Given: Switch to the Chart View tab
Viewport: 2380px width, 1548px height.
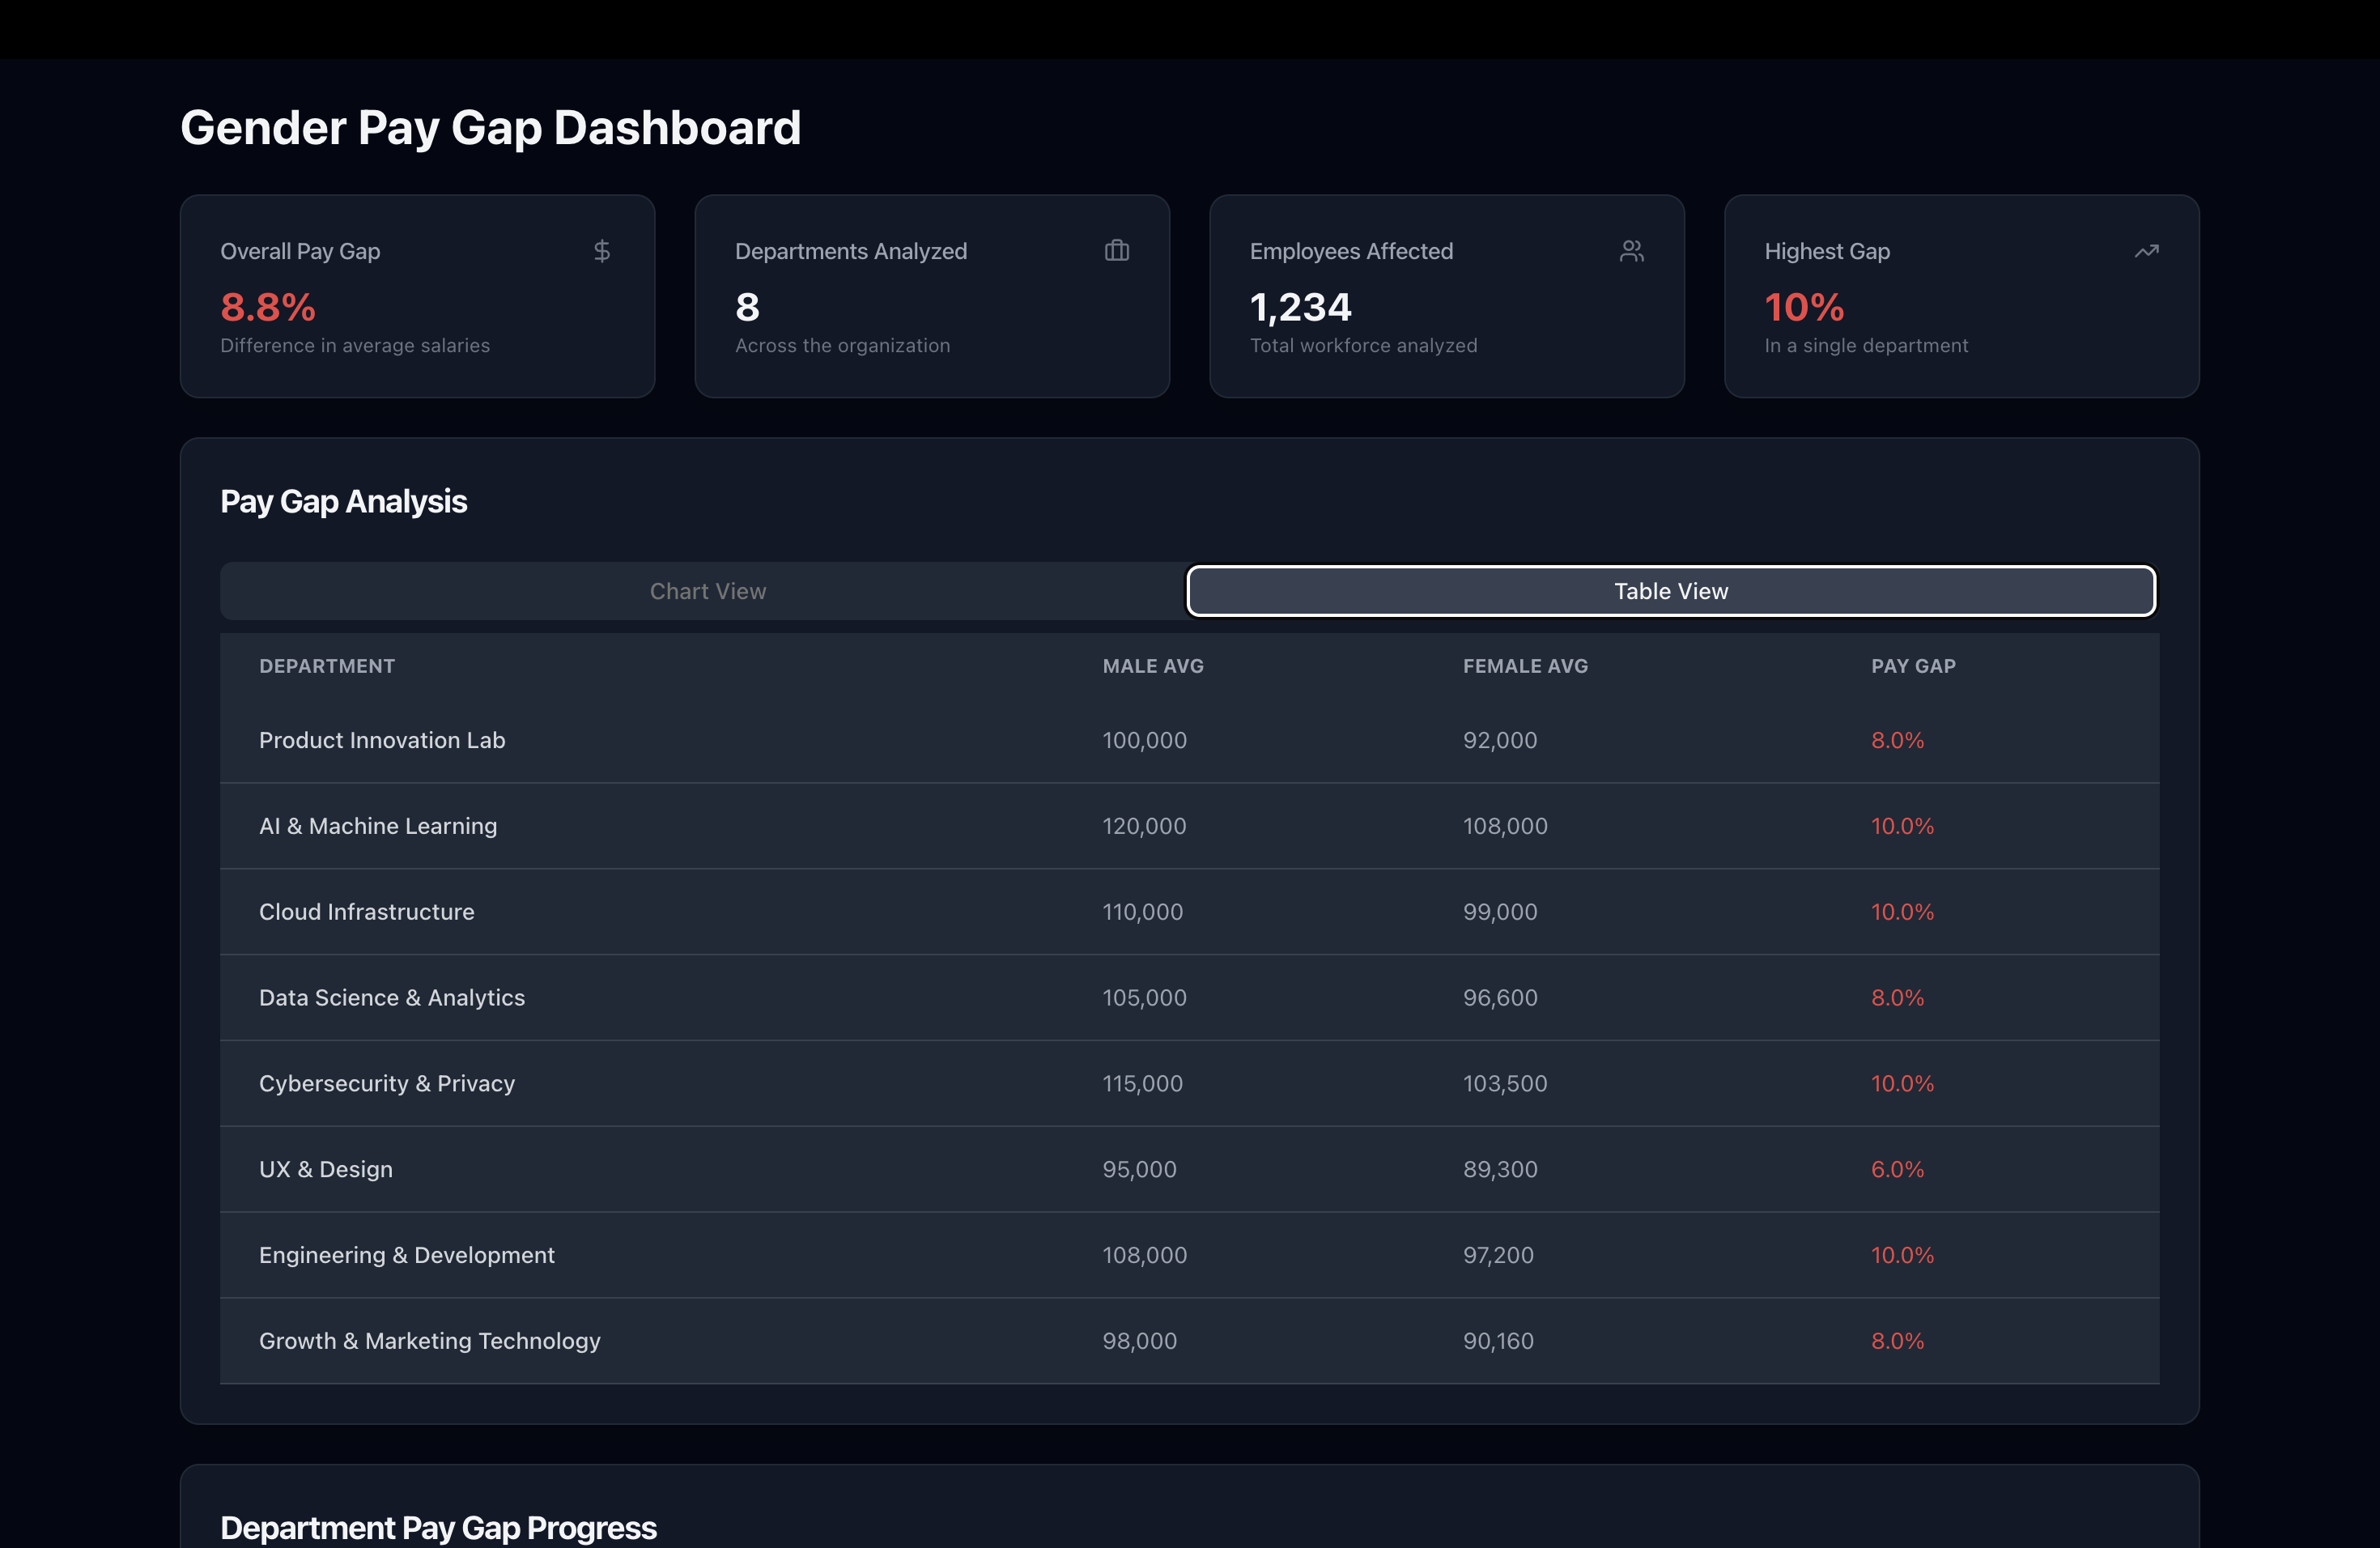Looking at the screenshot, I should 707,591.
